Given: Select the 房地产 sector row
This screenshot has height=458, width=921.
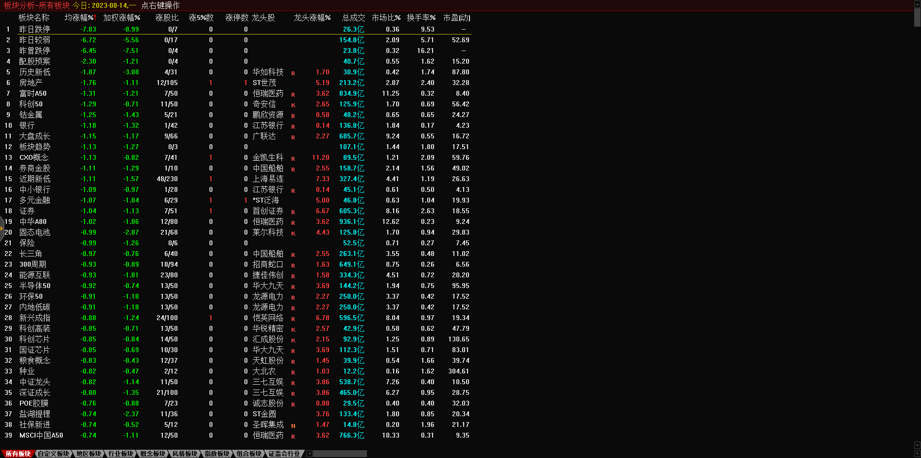Looking at the screenshot, I should click(x=31, y=83).
